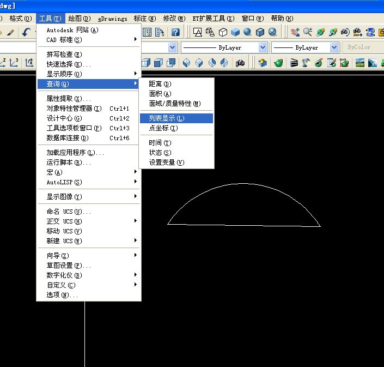Image resolution: width=384 pixels, height=367 pixels.
Task: Select 草图设置 in the 工具 menu
Action: (88, 265)
